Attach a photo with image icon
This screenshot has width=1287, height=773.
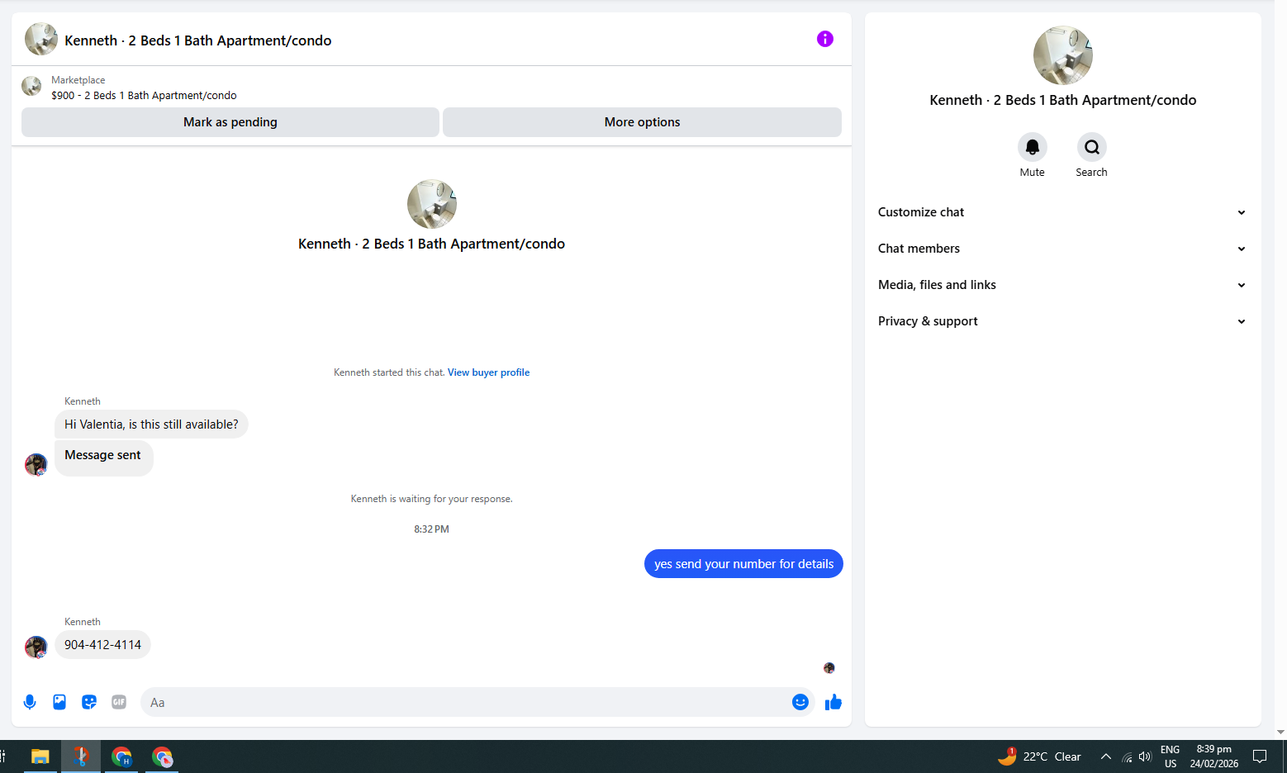coord(59,702)
